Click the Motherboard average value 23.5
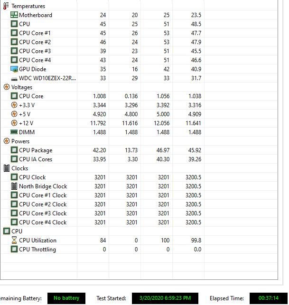The height and width of the screenshot is (305, 289). pyautogui.click(x=196, y=15)
